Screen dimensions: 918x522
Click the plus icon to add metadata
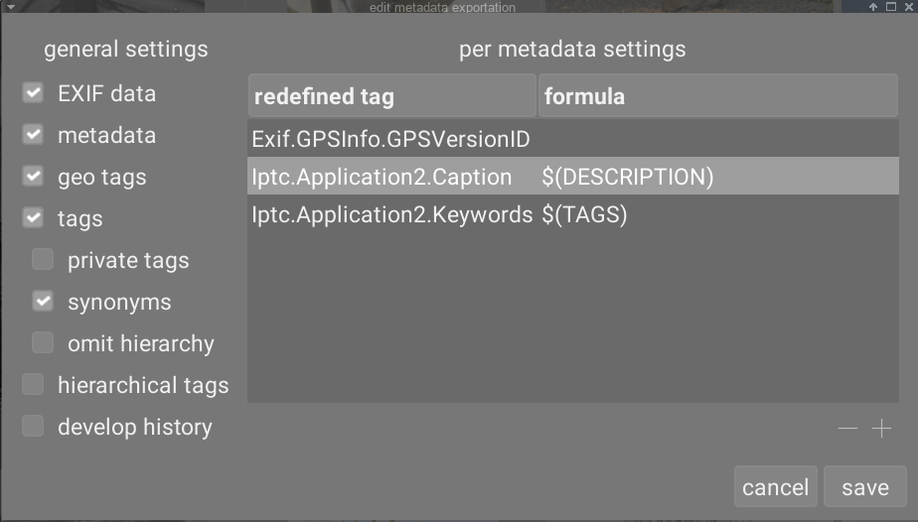[881, 429]
